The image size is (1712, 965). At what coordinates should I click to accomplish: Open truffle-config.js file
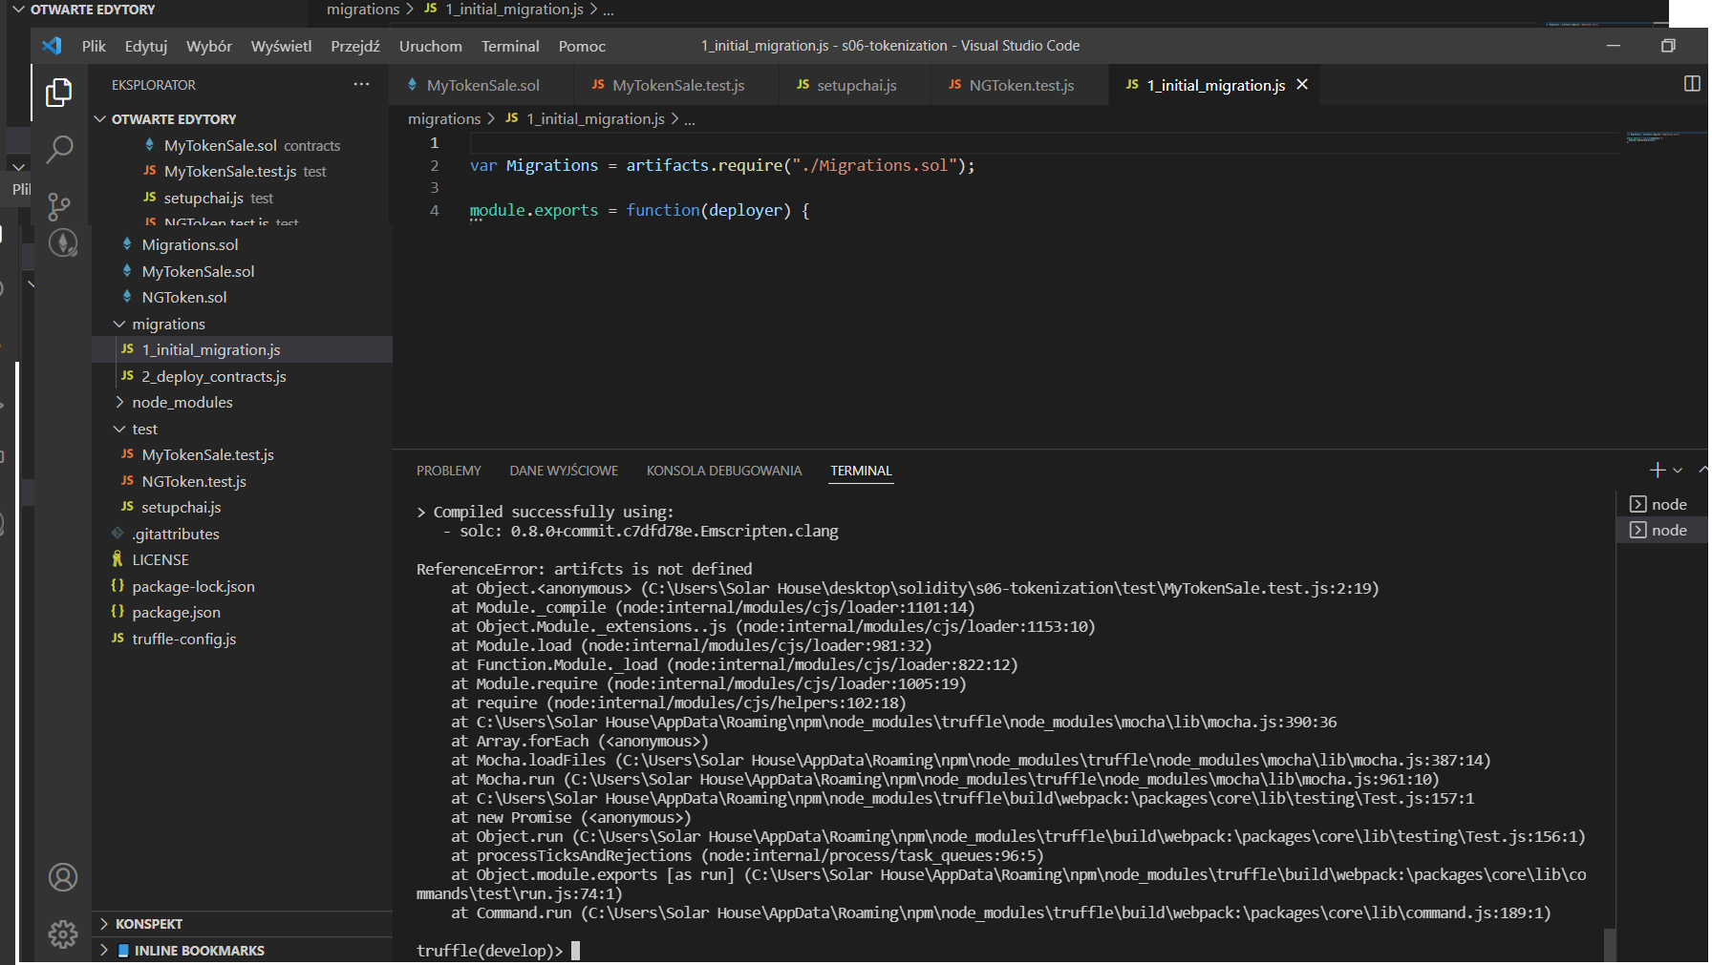(x=183, y=639)
